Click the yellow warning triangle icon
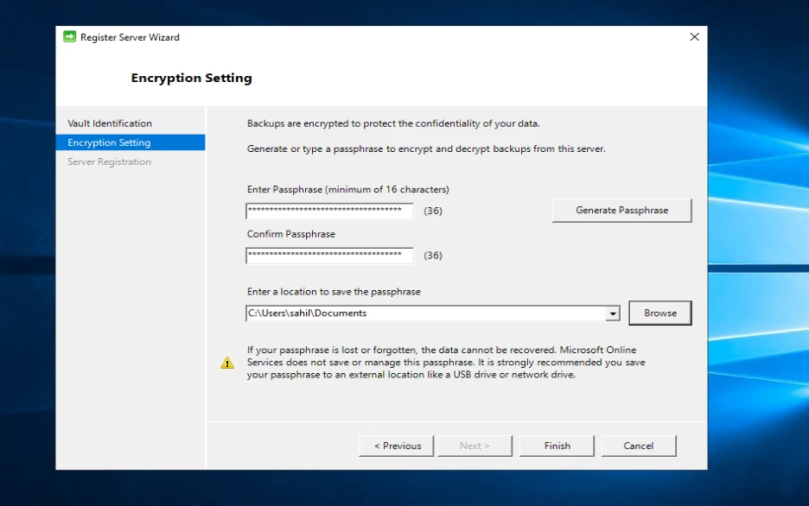The height and width of the screenshot is (506, 809). pos(227,362)
